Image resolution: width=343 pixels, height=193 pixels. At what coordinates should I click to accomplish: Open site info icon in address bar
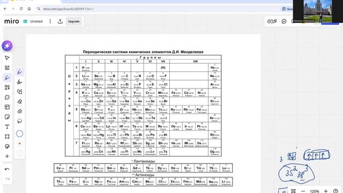[39, 9]
